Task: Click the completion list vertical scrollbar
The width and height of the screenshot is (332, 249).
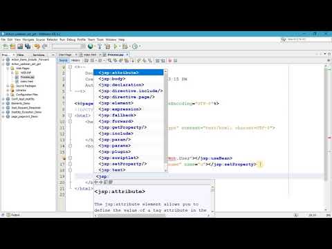Action: click(165, 120)
